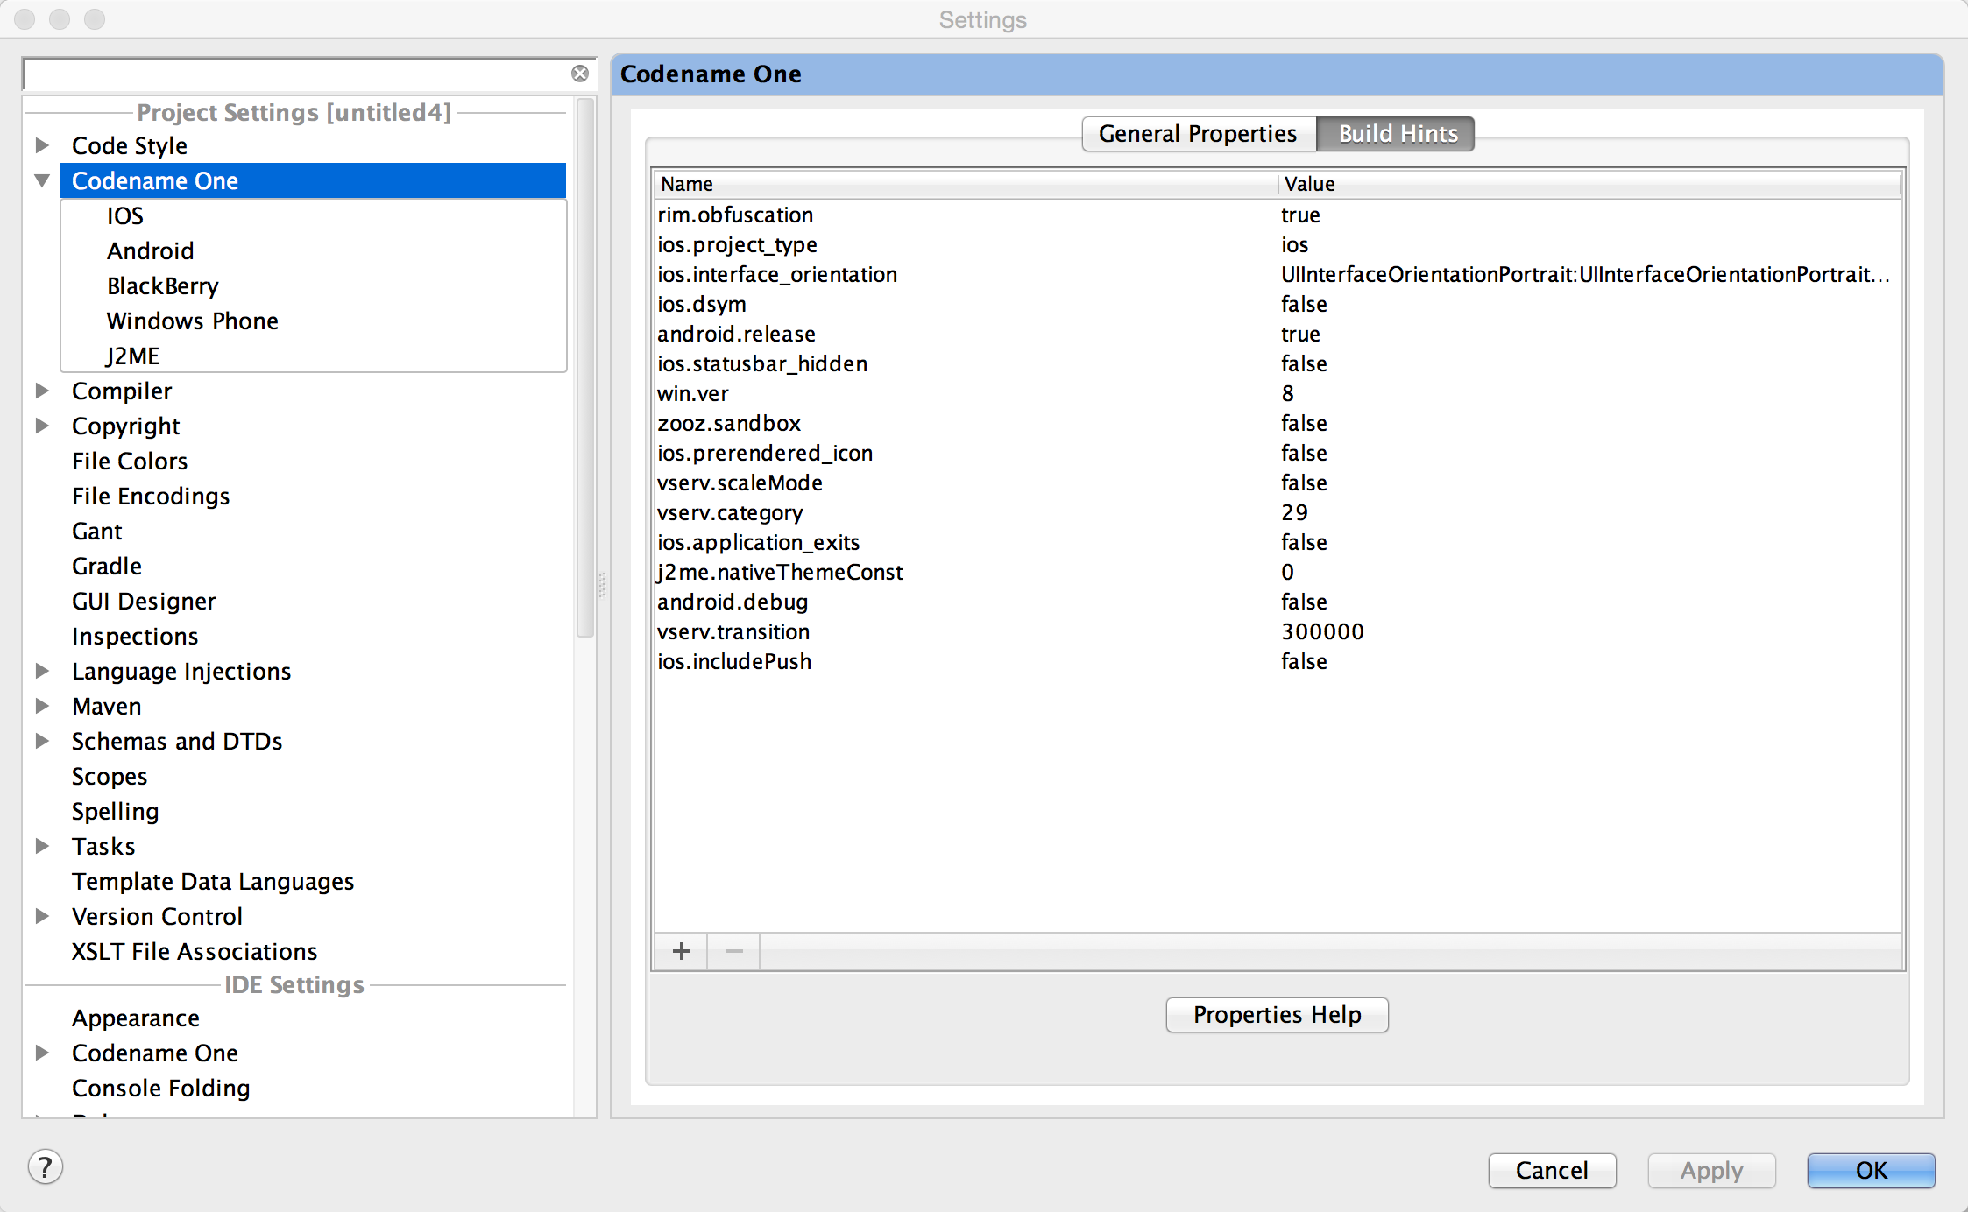The width and height of the screenshot is (1968, 1212).
Task: Open the Windows Phone settings page
Action: [x=193, y=321]
